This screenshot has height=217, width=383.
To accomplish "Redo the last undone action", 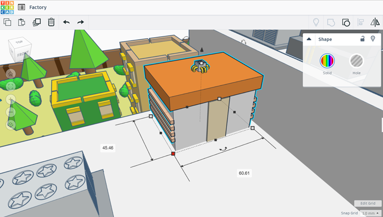I will point(81,22).
